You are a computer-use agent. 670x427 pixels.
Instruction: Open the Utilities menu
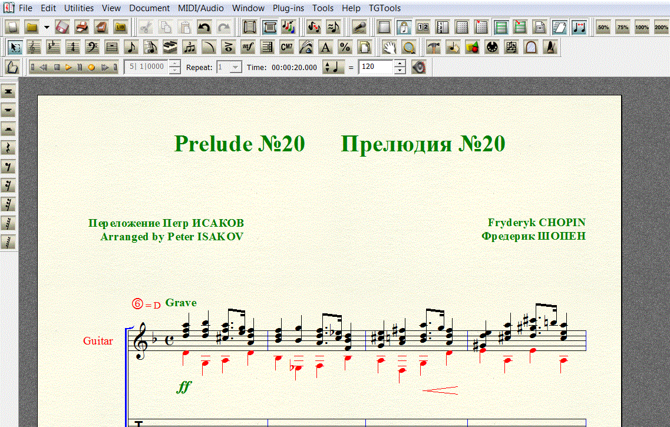pyautogui.click(x=78, y=8)
